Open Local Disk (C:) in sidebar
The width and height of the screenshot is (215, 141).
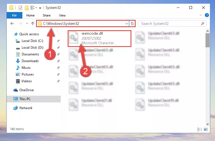[x=29, y=41]
